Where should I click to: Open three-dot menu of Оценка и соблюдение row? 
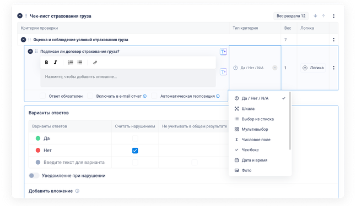(x=333, y=40)
